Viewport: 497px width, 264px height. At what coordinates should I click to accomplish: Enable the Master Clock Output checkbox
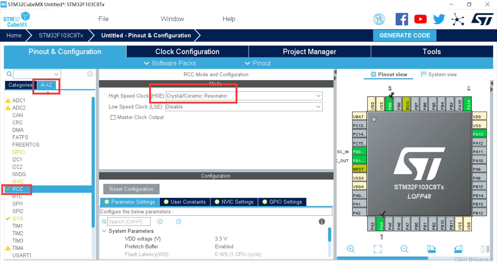coord(113,118)
